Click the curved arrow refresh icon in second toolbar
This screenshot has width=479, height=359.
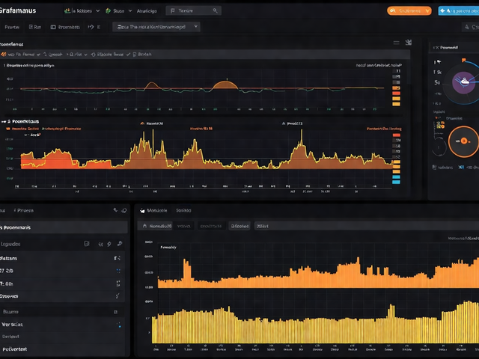click(91, 27)
